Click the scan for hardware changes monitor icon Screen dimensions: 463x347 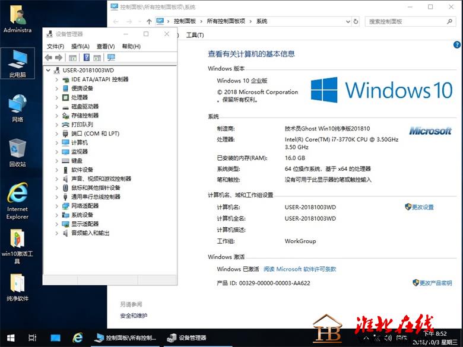pos(111,58)
